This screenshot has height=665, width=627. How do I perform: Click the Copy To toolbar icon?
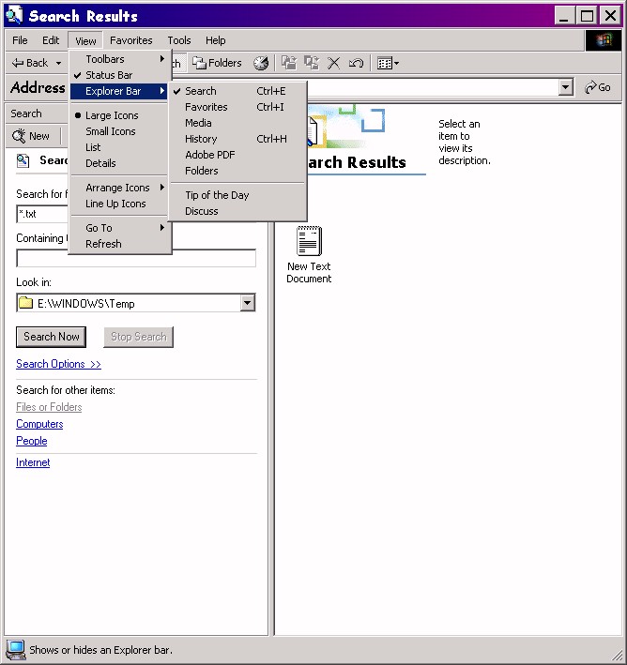312,63
